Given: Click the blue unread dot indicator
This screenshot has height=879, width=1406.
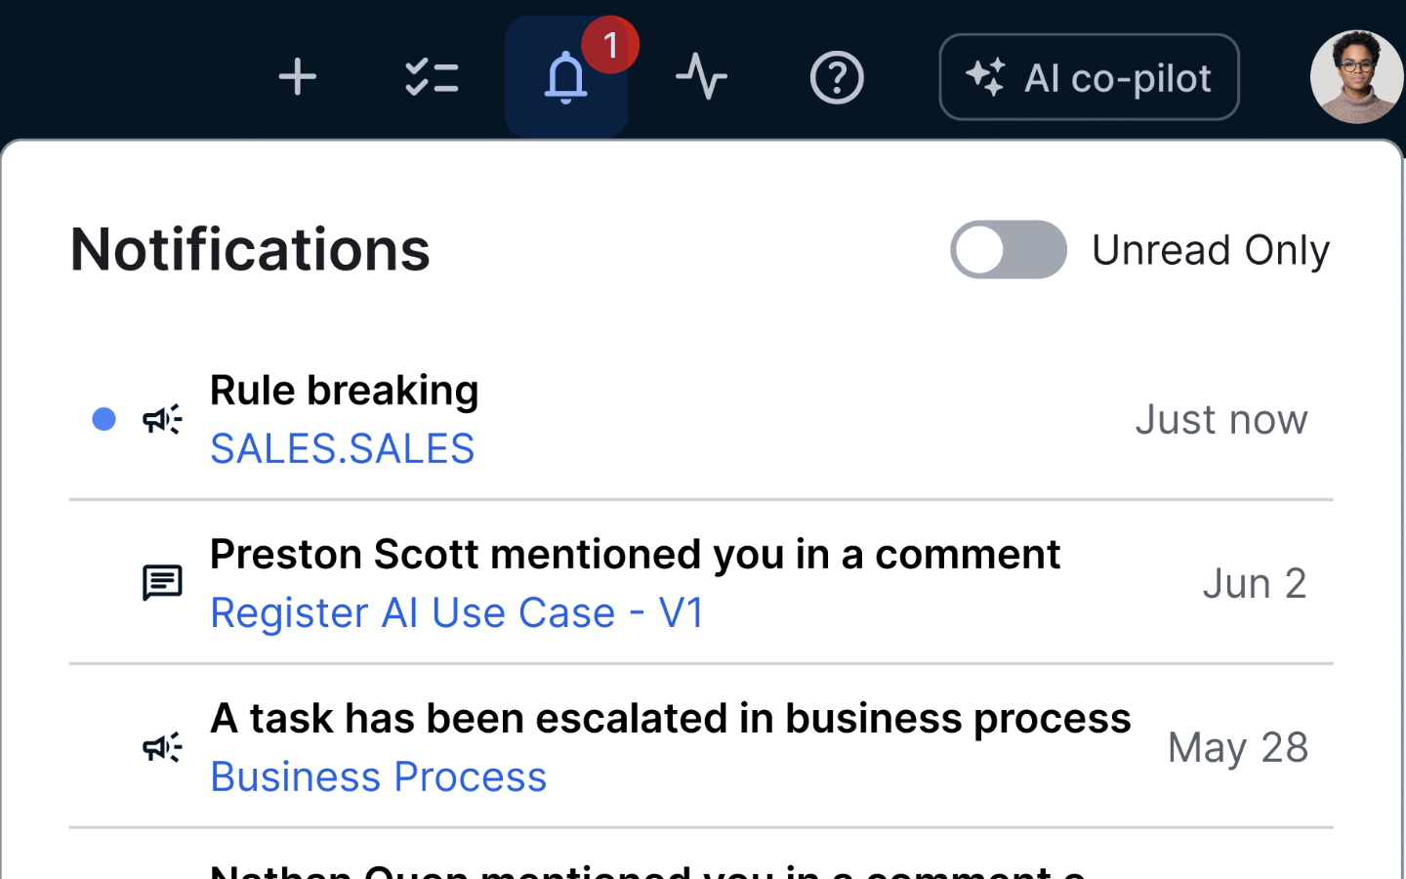Looking at the screenshot, I should tap(103, 419).
